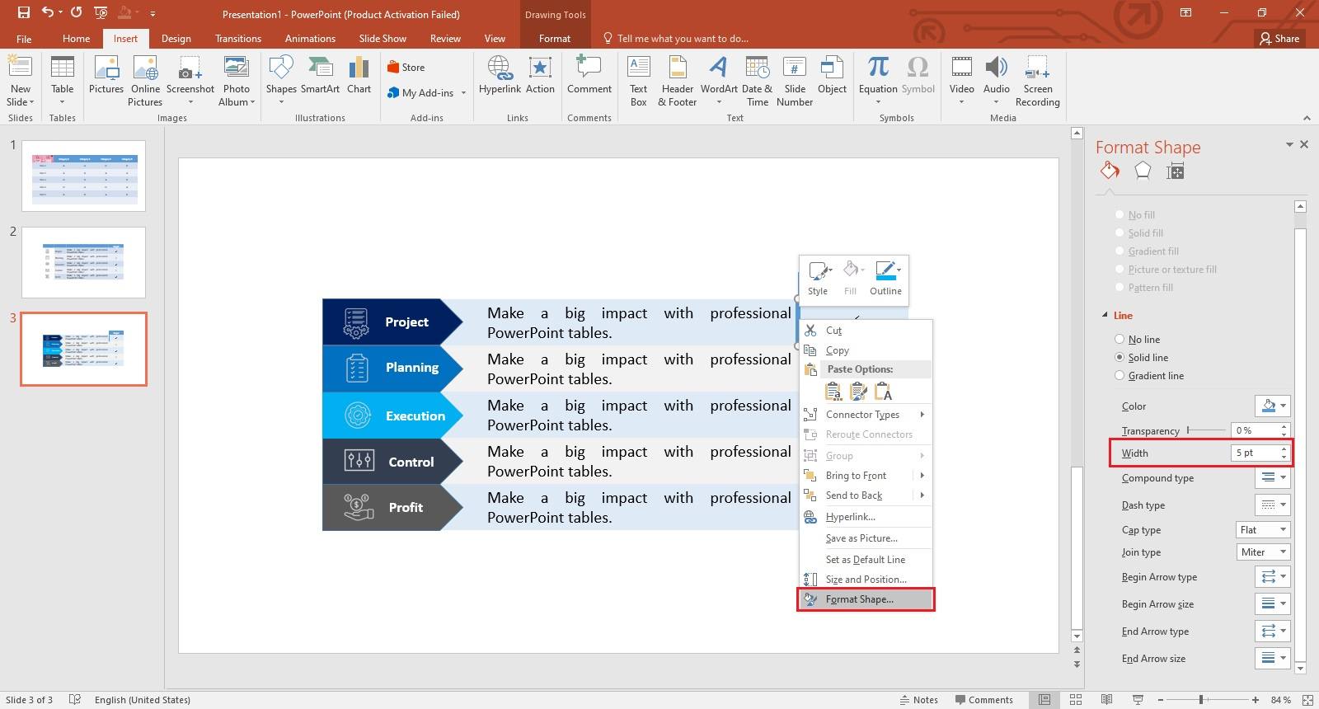Select slide 2 thumbnail
Viewport: 1319px width, 709px height.
pyautogui.click(x=83, y=262)
